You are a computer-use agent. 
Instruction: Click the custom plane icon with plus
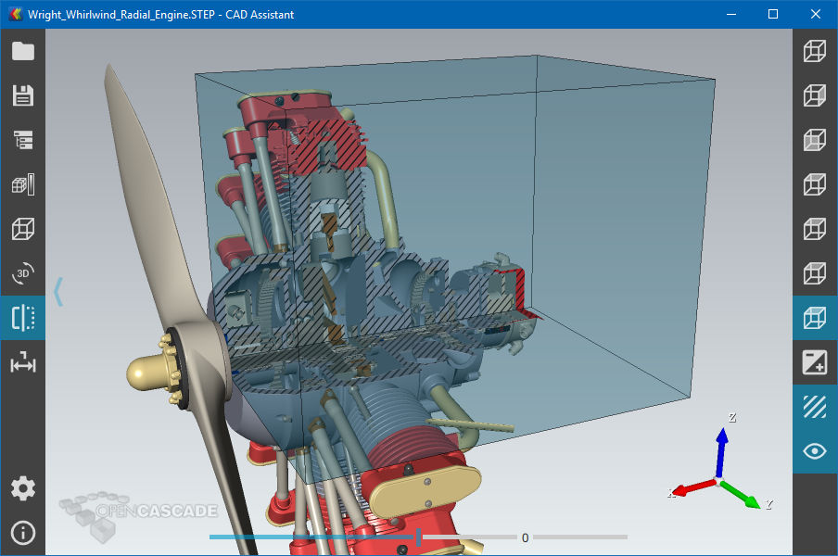[815, 362]
